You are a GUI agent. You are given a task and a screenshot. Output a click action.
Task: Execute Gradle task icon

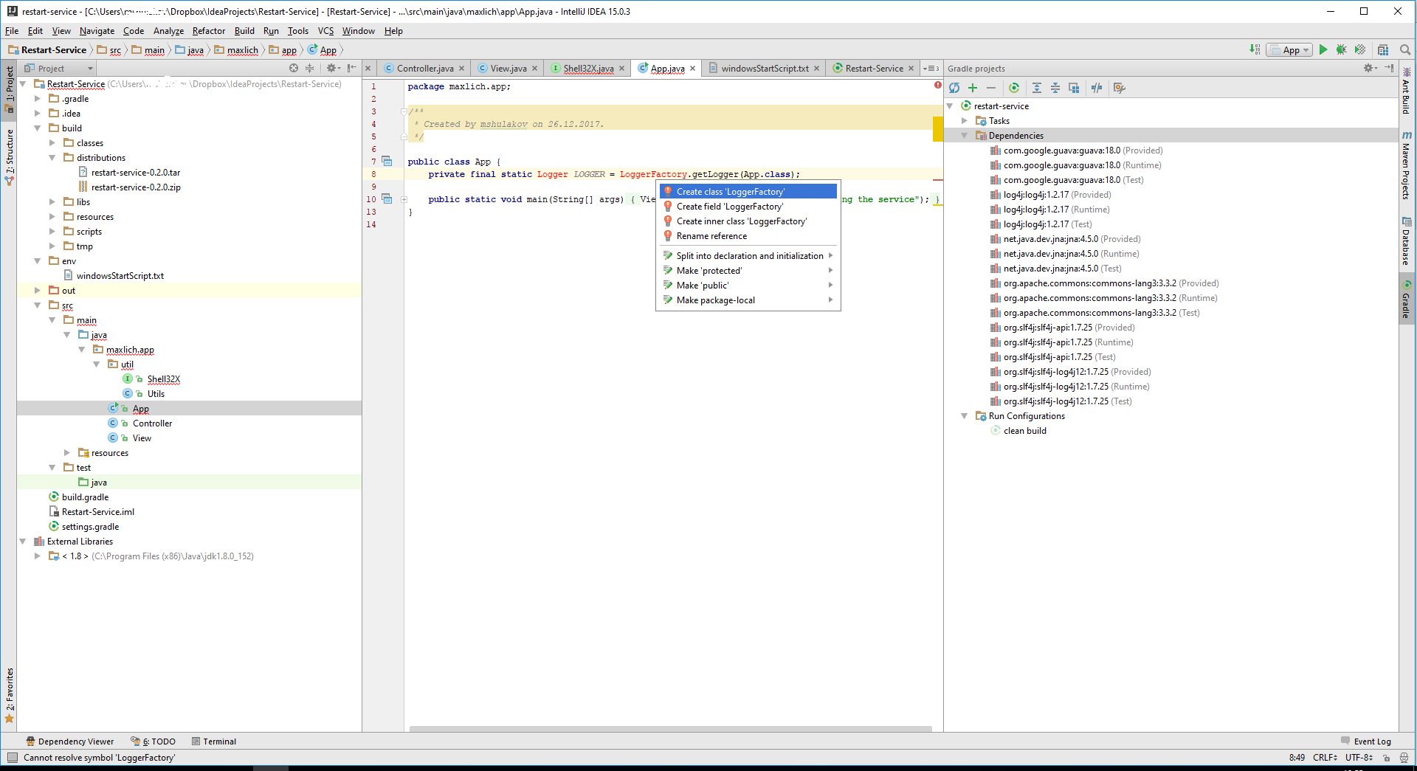pyautogui.click(x=1014, y=88)
